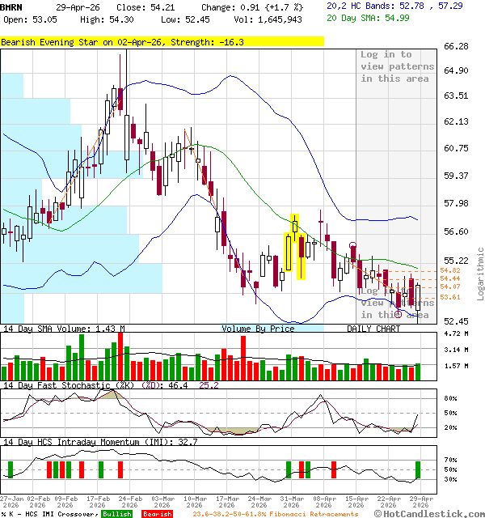
Task: Click the Volume By Price label
Action: [259, 329]
